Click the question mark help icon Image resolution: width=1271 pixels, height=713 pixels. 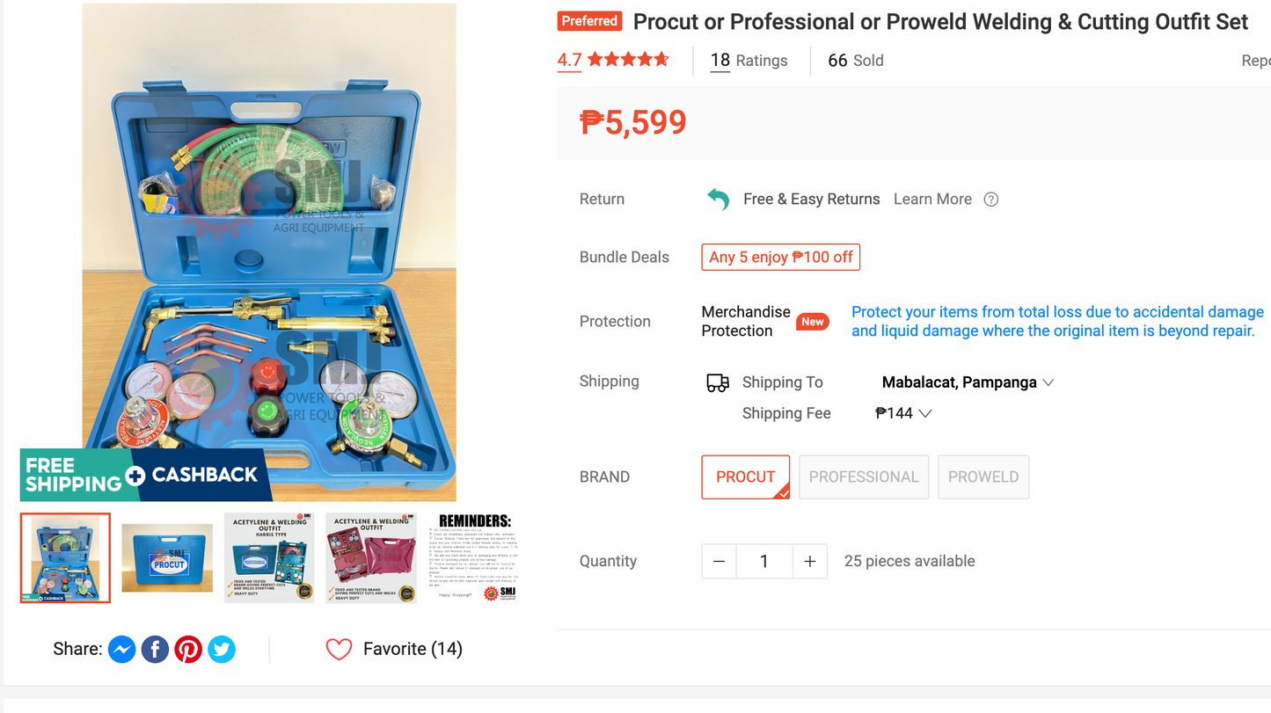click(990, 199)
